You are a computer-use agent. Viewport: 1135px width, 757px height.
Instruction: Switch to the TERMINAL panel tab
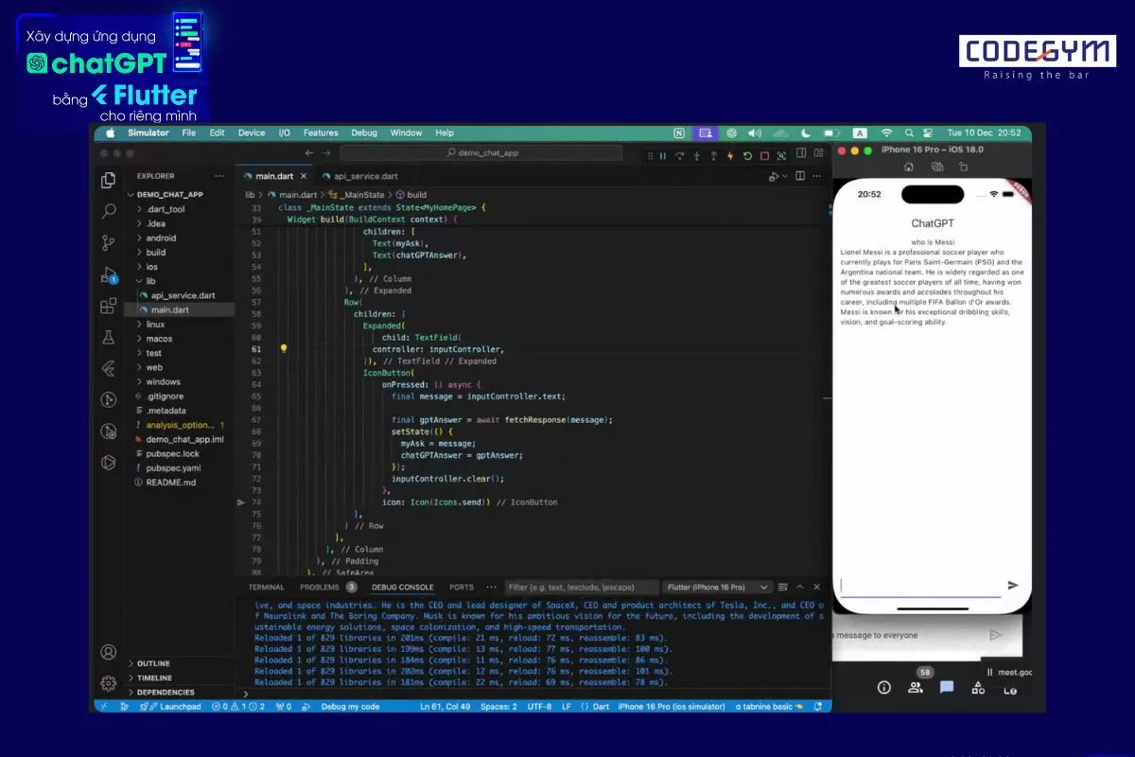coord(266,588)
